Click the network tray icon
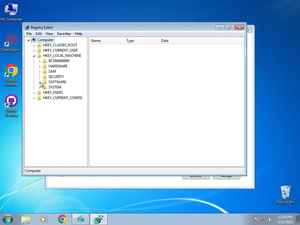300x225 pixels. coord(263,219)
